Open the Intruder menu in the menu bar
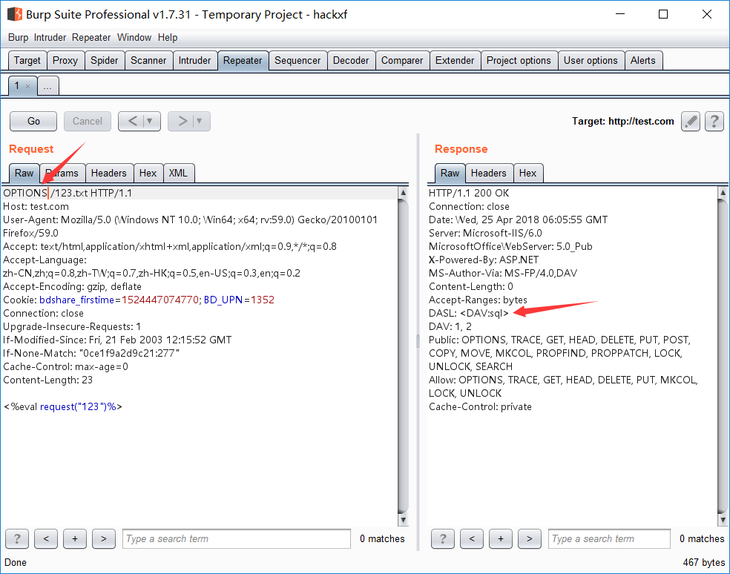The height and width of the screenshot is (574, 730). tap(50, 37)
